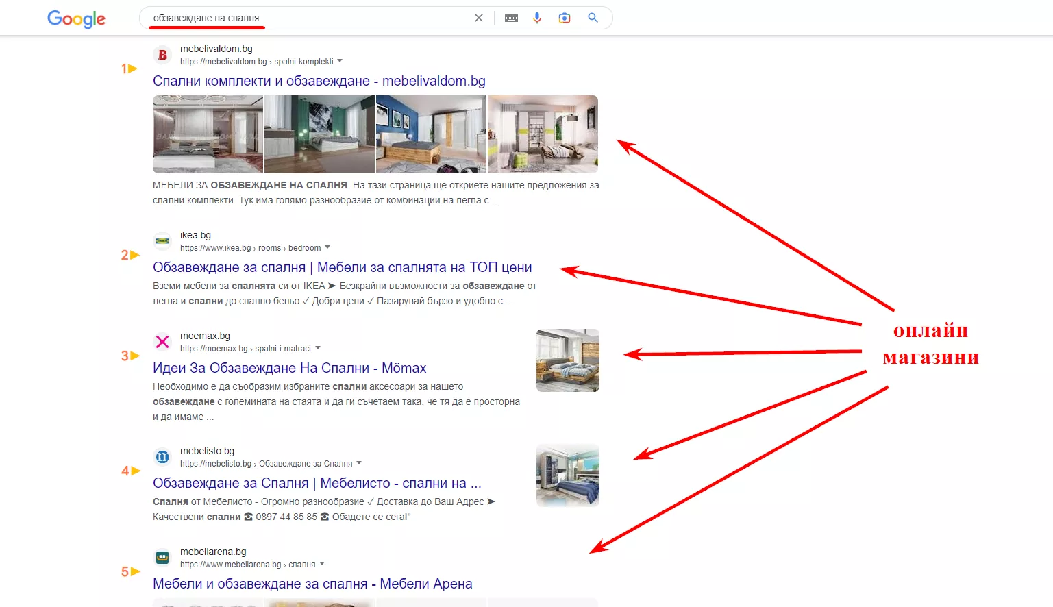Expand the dropdown arrow beside mebelisto.bg URL

(x=359, y=463)
